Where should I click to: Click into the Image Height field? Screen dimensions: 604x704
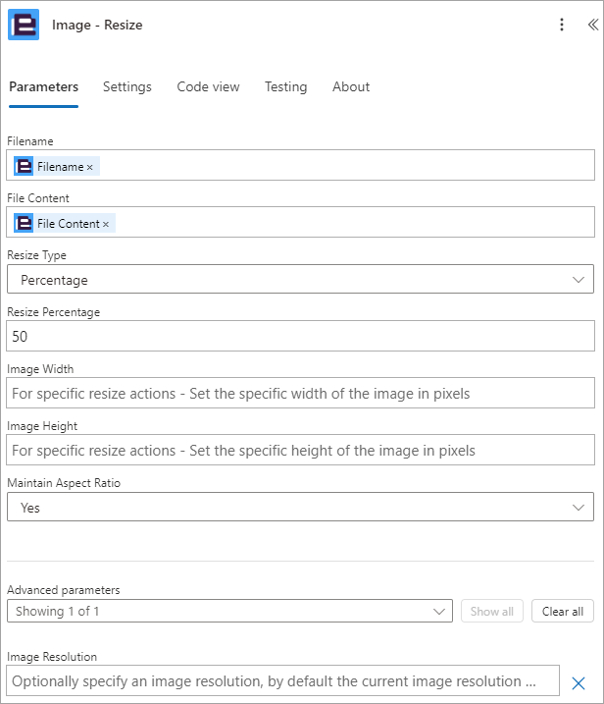tap(300, 450)
